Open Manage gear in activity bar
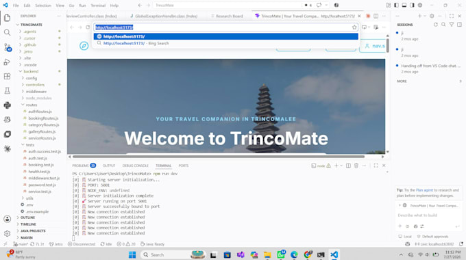 pyautogui.click(x=7, y=233)
